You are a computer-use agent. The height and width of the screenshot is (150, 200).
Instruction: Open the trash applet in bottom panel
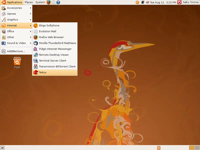pyautogui.click(x=159, y=148)
